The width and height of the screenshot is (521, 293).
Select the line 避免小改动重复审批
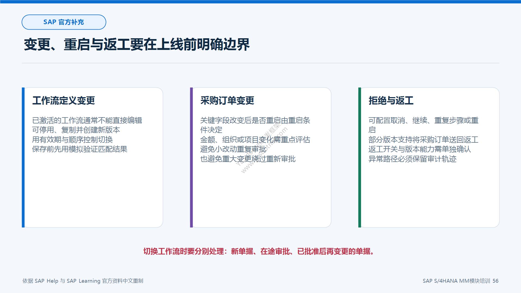[233, 149]
